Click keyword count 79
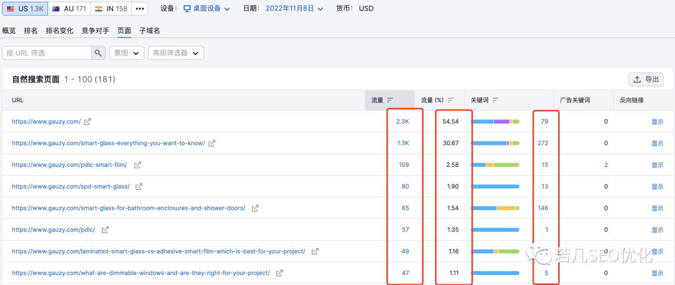 click(x=544, y=122)
